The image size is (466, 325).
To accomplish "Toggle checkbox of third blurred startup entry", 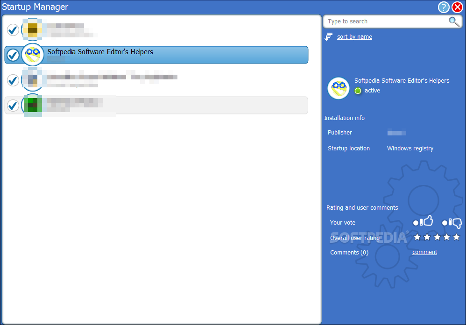I will pyautogui.click(x=13, y=80).
